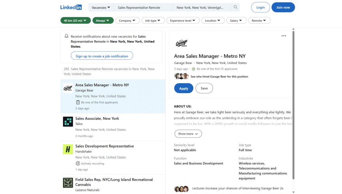Click the 1 day ago timestamp
Image resolution: width=342 pixels, height=194 pixels.
click(81, 170)
